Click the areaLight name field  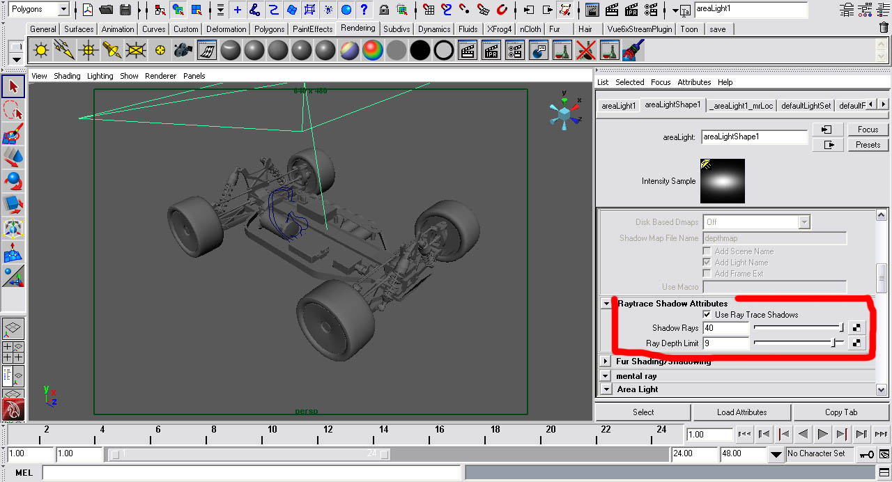click(755, 137)
